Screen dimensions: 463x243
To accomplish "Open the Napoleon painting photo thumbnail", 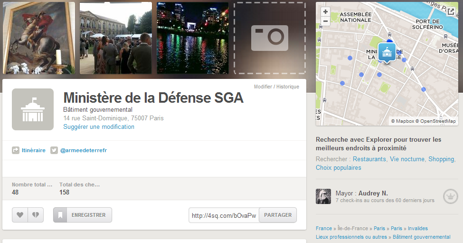I will pos(38,38).
